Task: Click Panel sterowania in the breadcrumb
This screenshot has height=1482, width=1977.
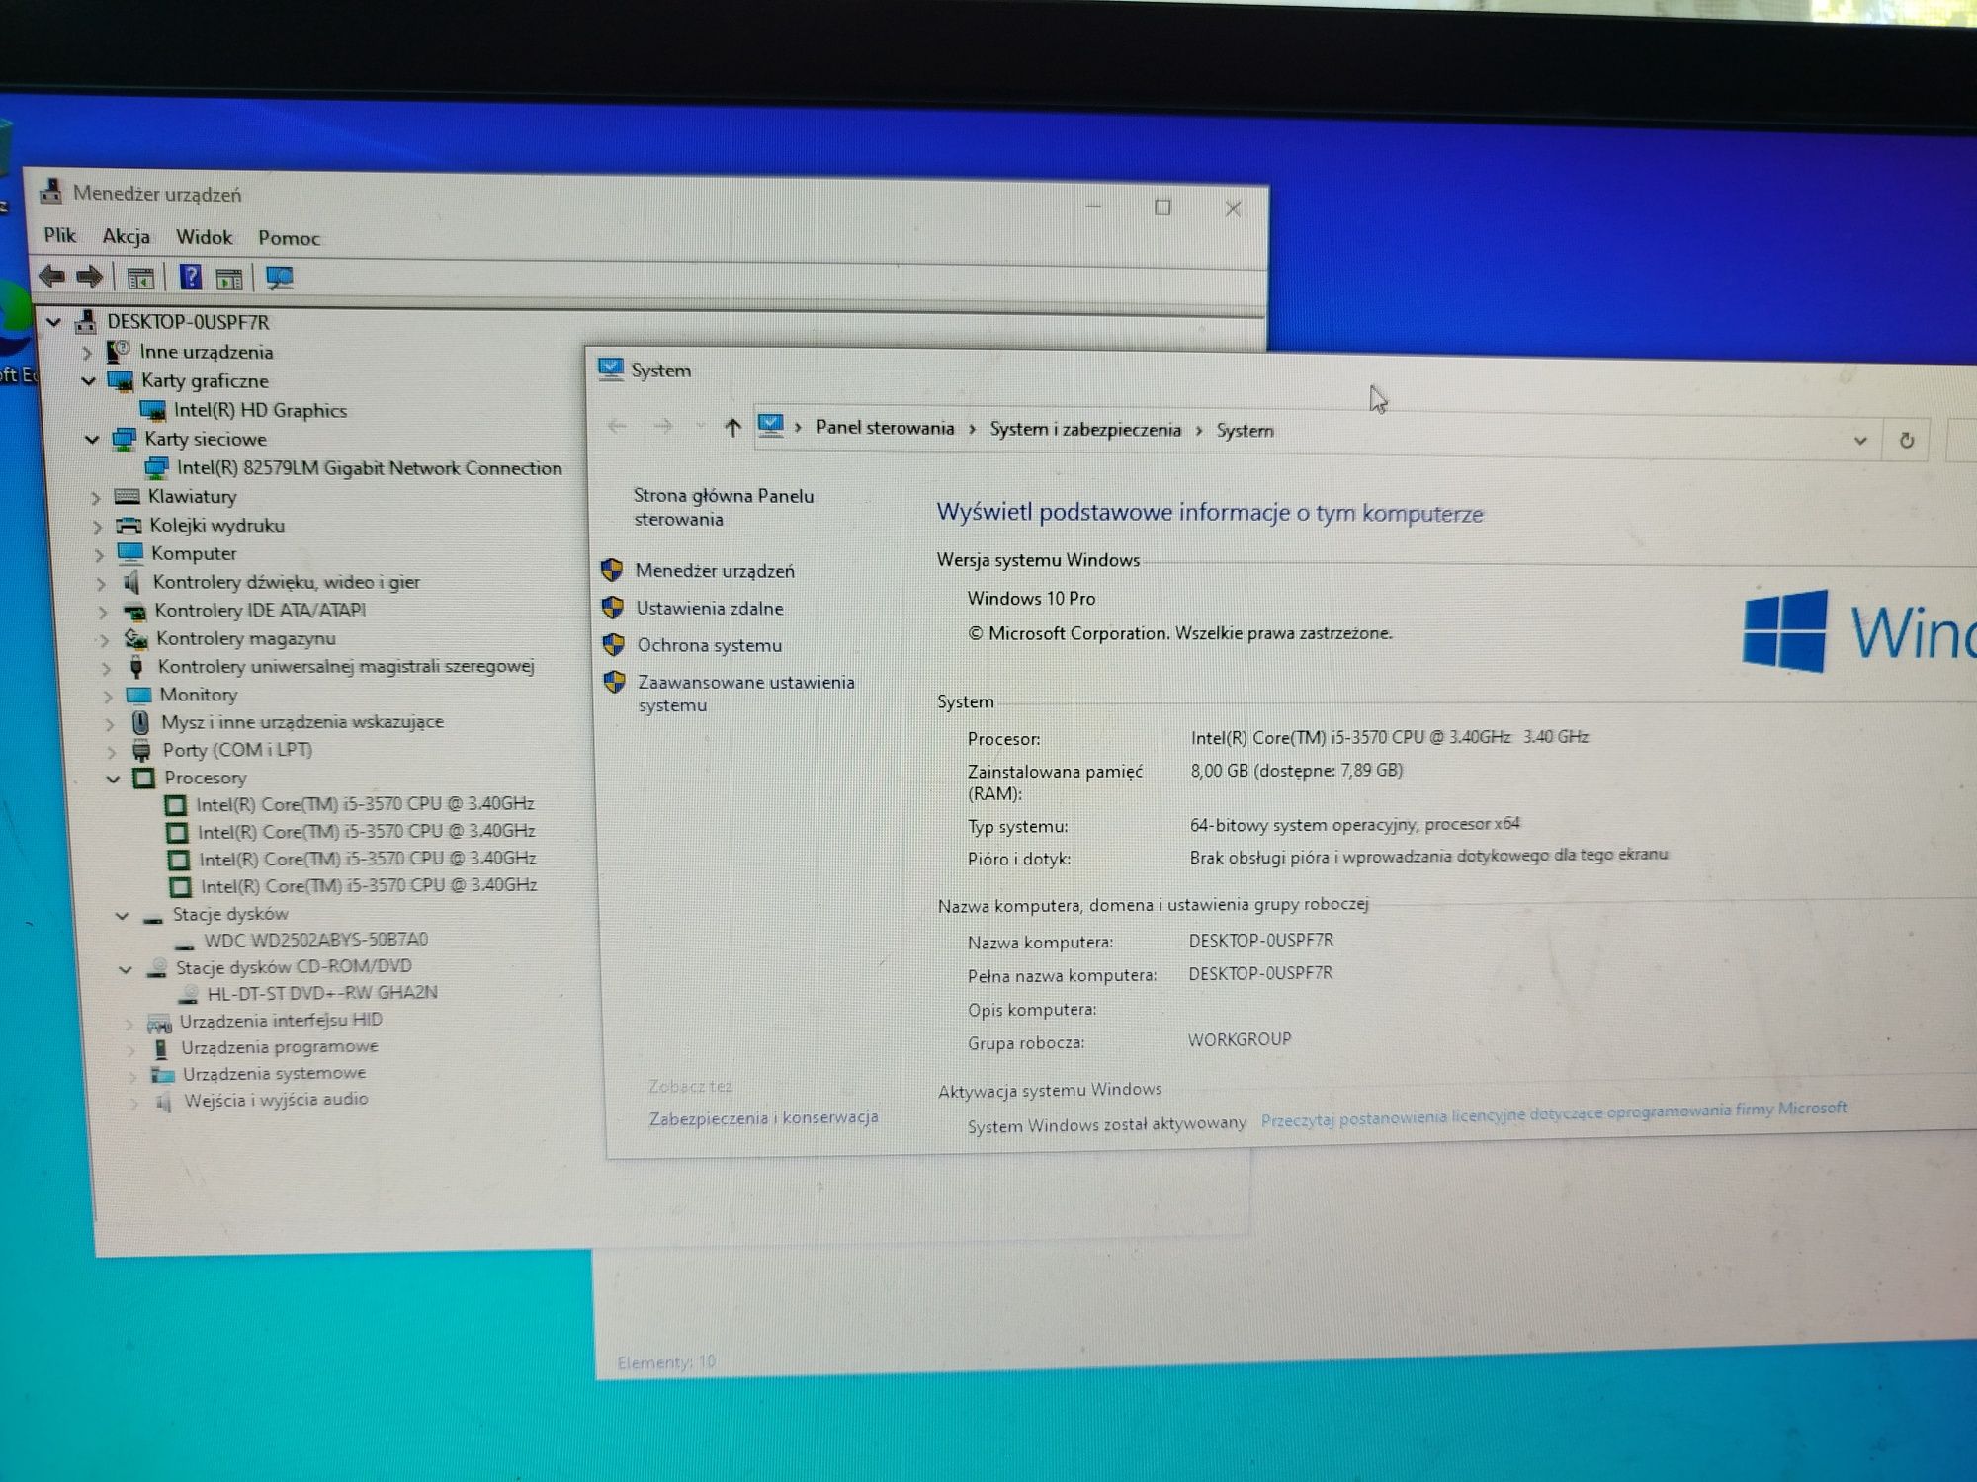Action: [x=885, y=428]
